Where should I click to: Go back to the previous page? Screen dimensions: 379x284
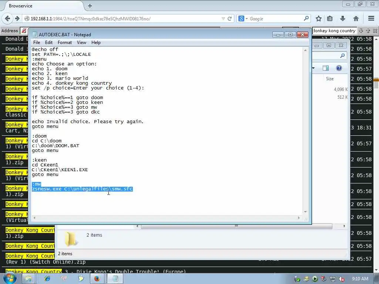(7, 18)
